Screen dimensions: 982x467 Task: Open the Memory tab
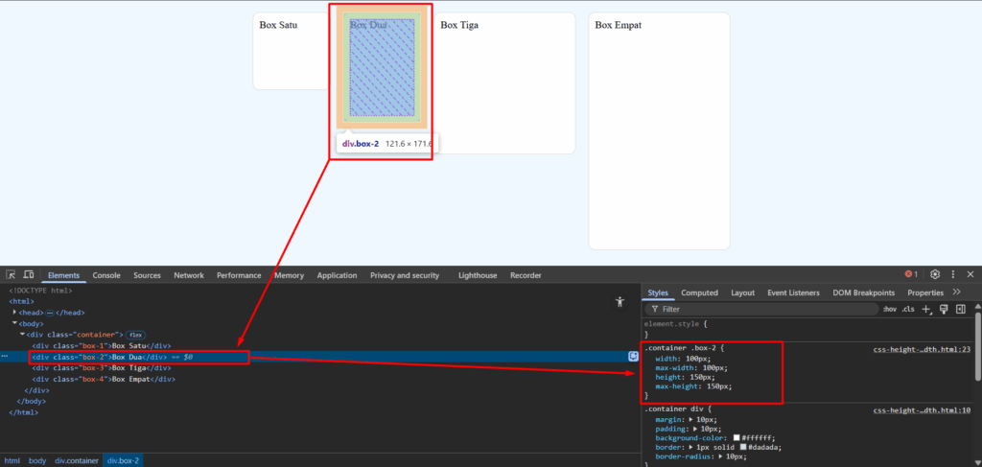289,275
